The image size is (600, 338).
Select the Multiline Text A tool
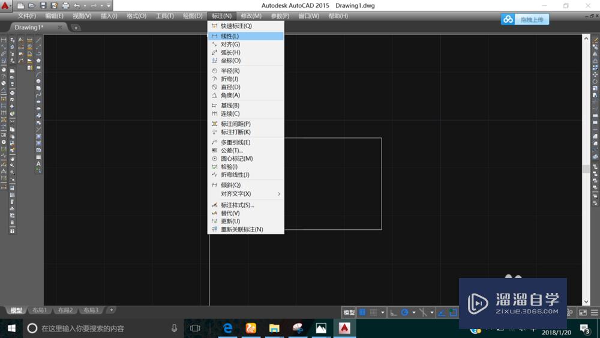[38, 164]
